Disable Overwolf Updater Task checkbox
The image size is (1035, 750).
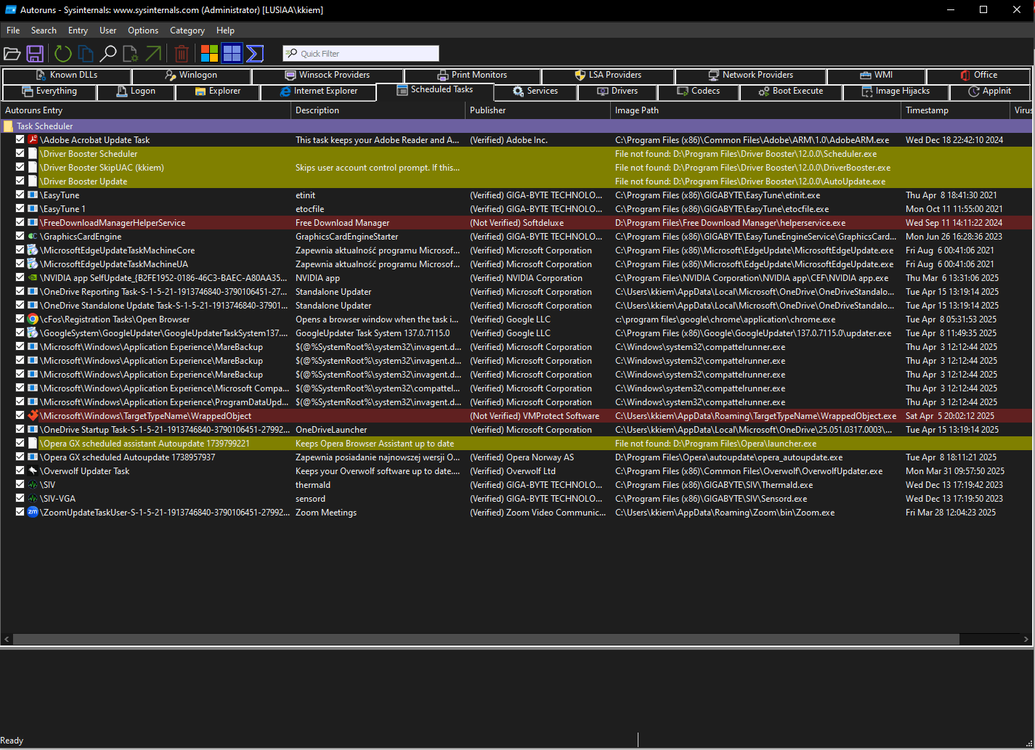20,470
